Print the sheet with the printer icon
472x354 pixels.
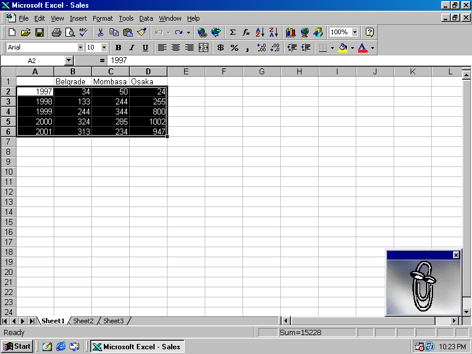(x=56, y=32)
